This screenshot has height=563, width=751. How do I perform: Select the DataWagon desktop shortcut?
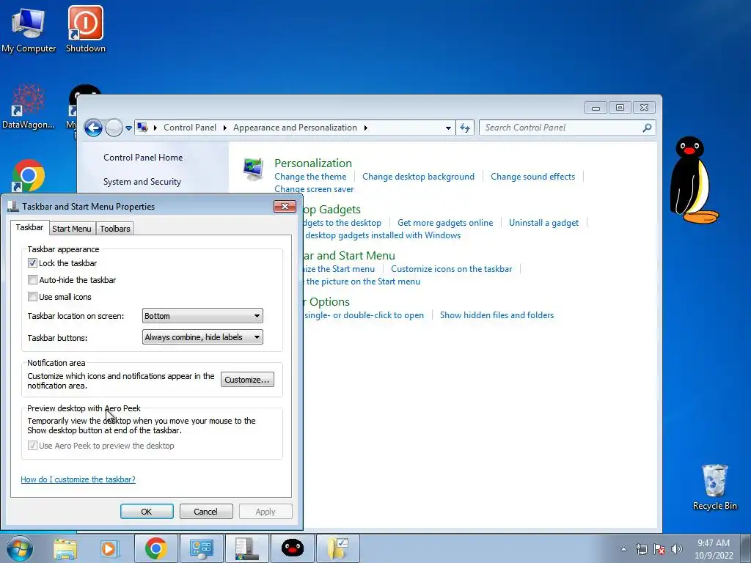click(x=29, y=106)
